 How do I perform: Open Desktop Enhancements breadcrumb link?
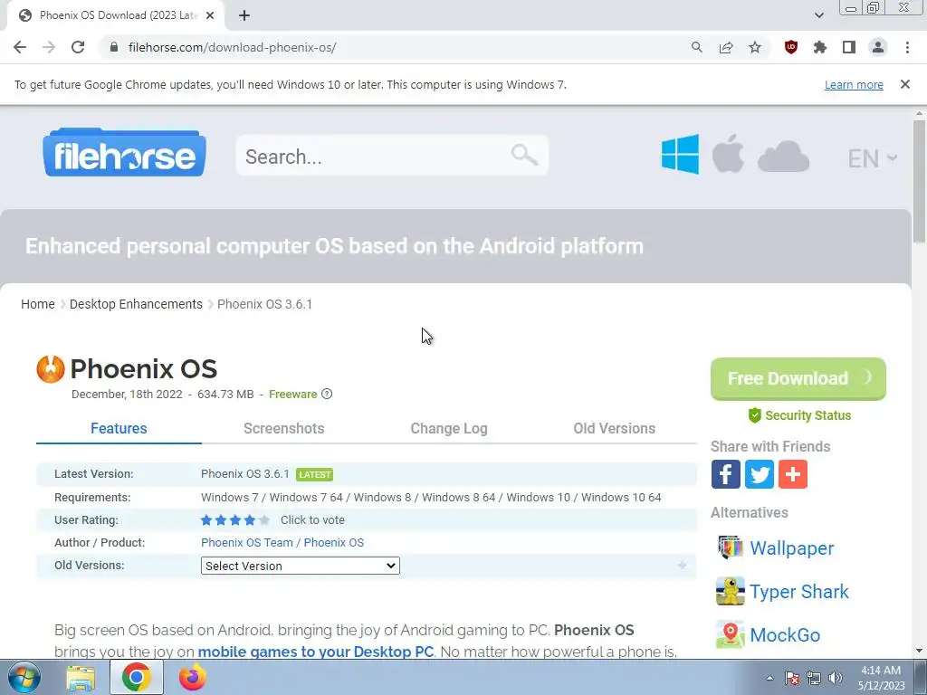tap(136, 304)
